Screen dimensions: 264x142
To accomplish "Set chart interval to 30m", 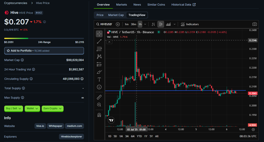I will tap(133, 24).
